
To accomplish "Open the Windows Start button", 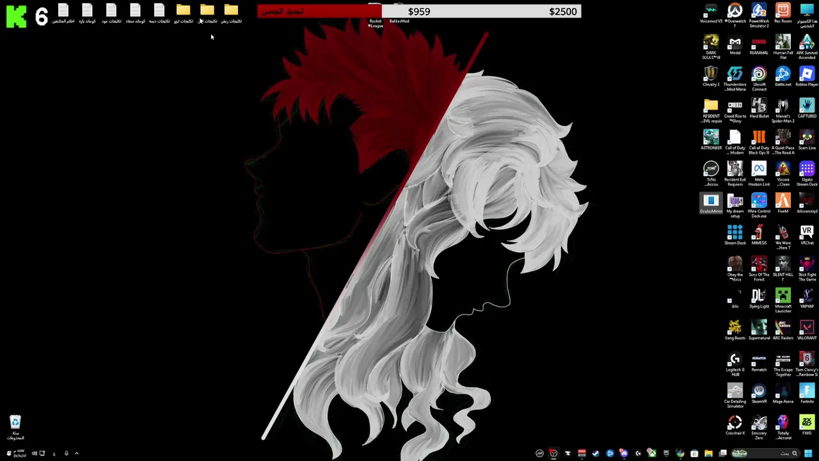I will click(x=808, y=453).
